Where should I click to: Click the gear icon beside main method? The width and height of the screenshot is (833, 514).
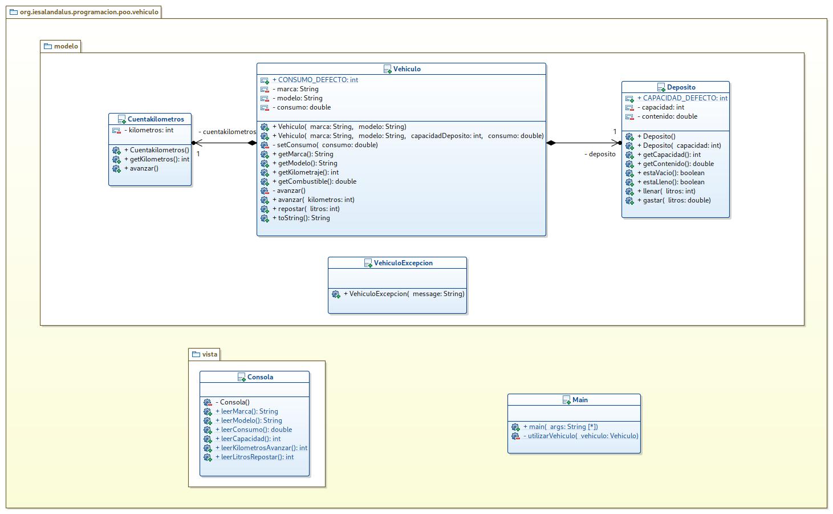click(515, 427)
